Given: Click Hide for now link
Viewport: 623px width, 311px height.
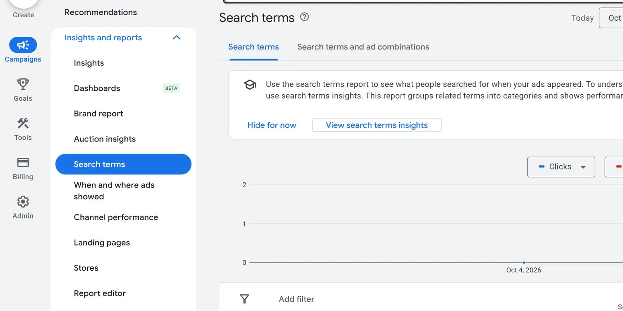Looking at the screenshot, I should click(272, 125).
